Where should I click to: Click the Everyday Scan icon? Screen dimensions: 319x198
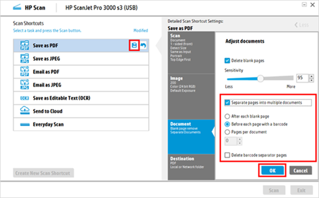(25, 125)
